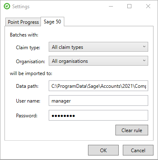The width and height of the screenshot is (158, 160).
Task: Click into the Password field
Action: (x=98, y=115)
